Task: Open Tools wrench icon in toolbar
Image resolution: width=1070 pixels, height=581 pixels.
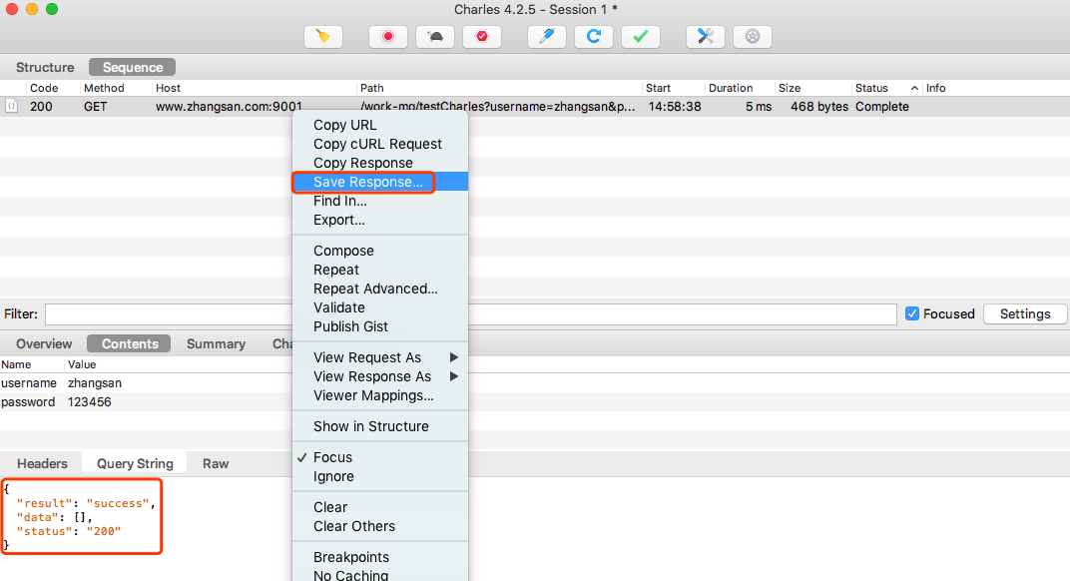Action: tap(706, 37)
